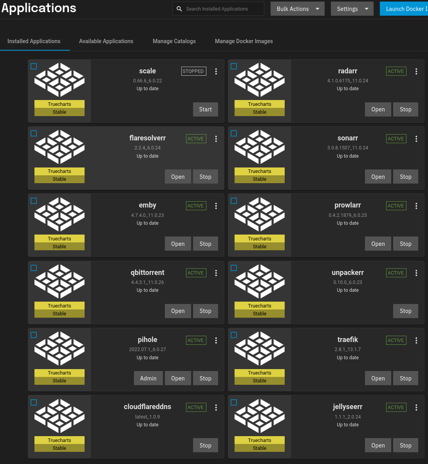Open the three-dot menu for unpackerr
This screenshot has width=428, height=464.
tap(416, 273)
